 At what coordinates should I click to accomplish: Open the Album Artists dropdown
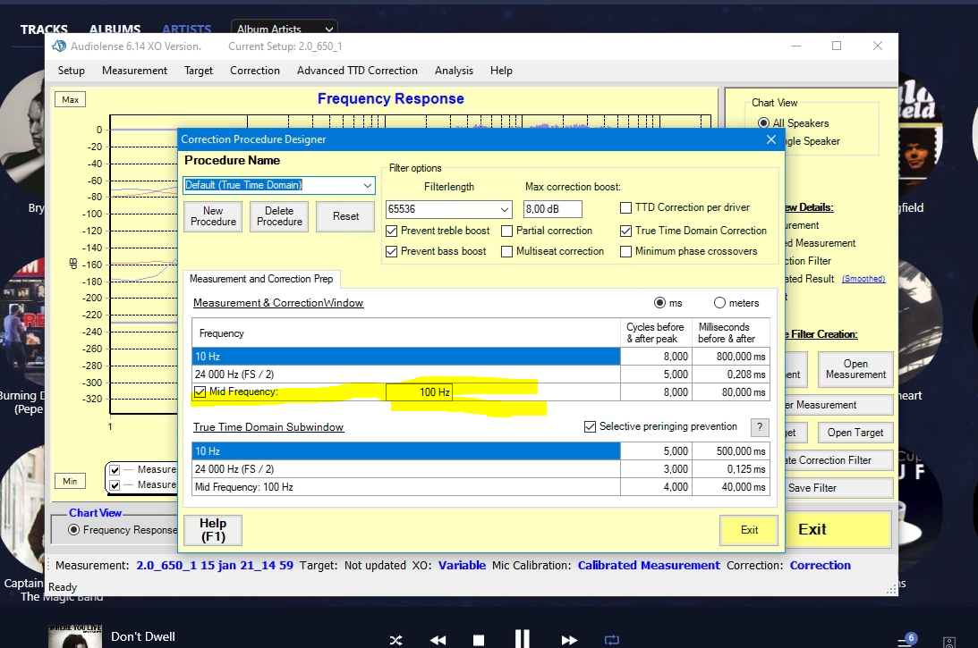(x=284, y=29)
